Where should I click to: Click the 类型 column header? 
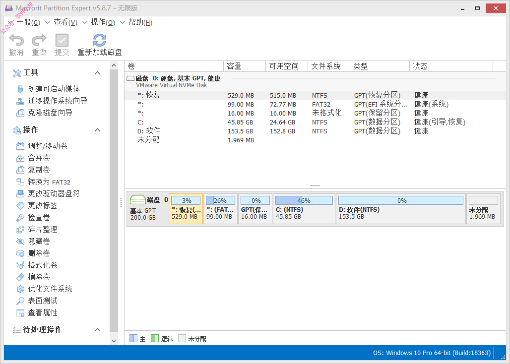(x=380, y=66)
